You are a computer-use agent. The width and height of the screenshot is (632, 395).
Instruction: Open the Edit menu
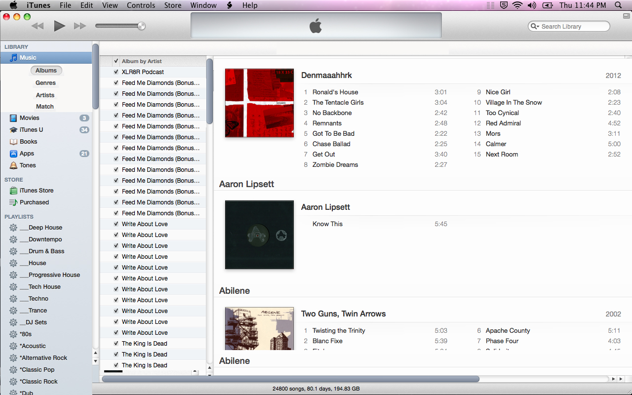pos(87,5)
